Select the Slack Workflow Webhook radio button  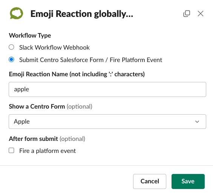[11, 47]
